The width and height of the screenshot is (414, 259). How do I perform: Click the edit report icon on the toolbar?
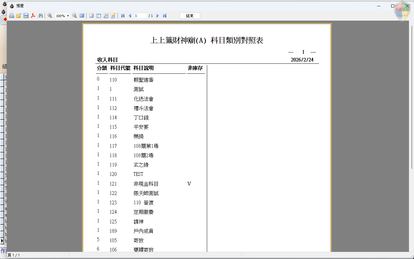[x=113, y=15]
